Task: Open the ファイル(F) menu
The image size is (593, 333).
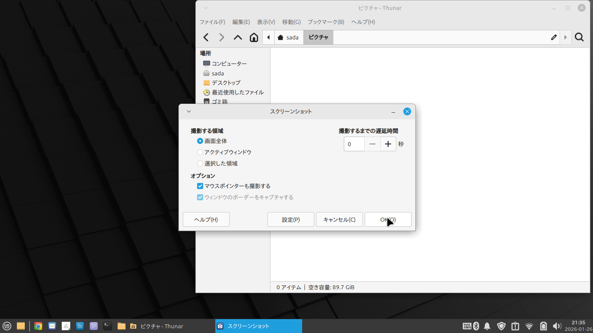Action: 212,22
